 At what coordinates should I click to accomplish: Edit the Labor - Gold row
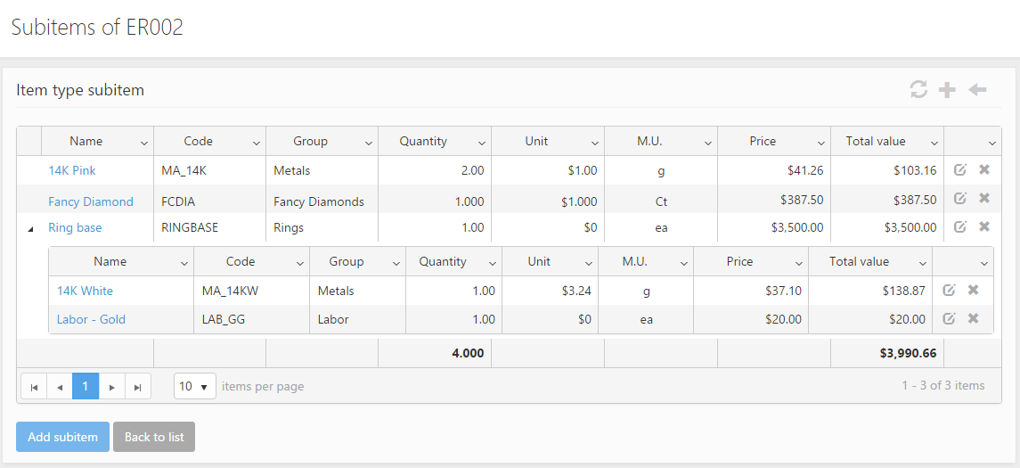pyautogui.click(x=949, y=318)
